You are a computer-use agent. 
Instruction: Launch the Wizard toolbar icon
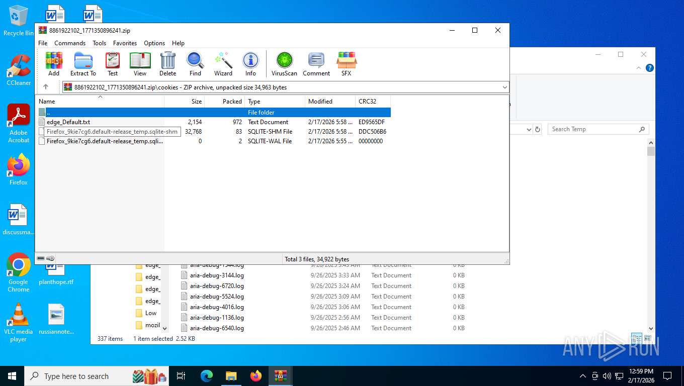coord(223,64)
